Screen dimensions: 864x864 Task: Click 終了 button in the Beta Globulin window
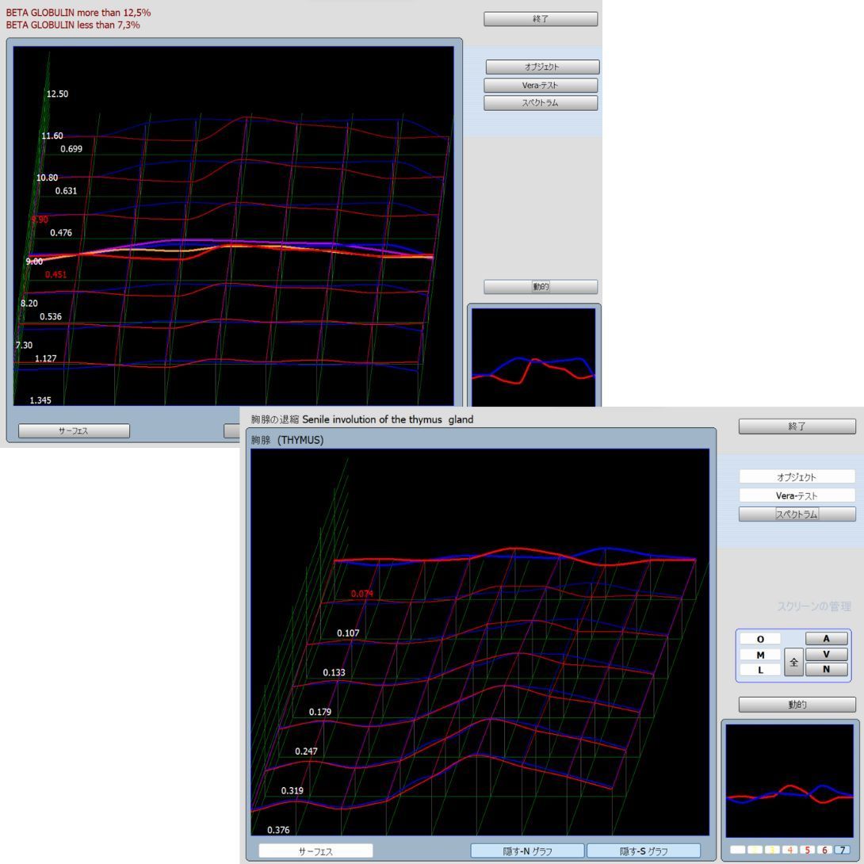[x=541, y=19]
